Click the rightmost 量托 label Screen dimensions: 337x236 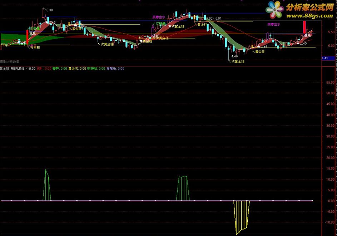tap(308, 35)
